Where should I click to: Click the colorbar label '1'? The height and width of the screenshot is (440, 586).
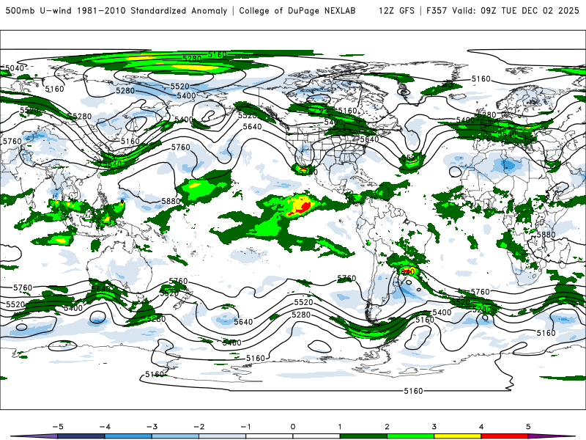coord(340,427)
